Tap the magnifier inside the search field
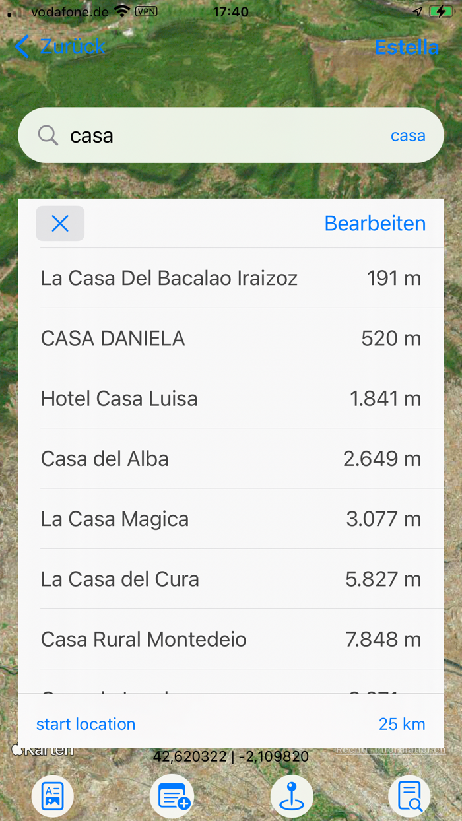The image size is (462, 821). (47, 135)
